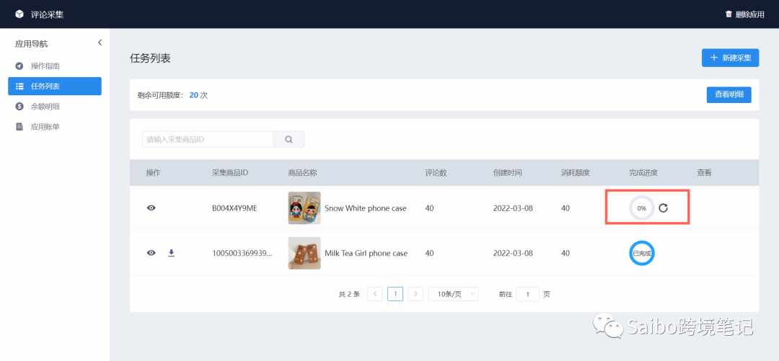Click the 共 2 条 total count text

click(349, 294)
